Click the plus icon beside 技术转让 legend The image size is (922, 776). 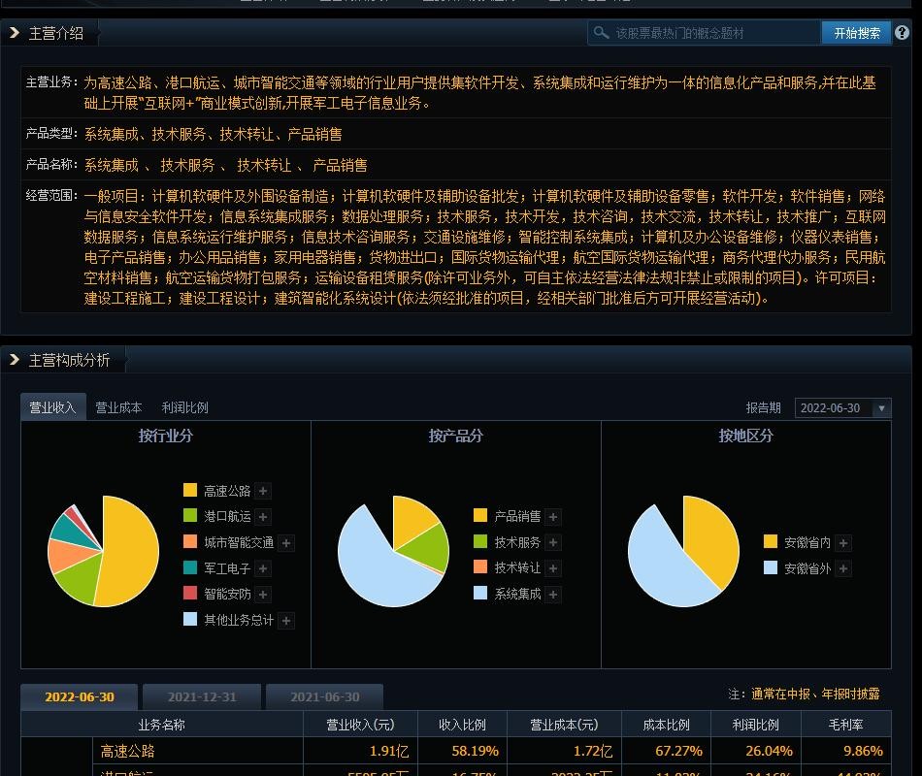553,569
